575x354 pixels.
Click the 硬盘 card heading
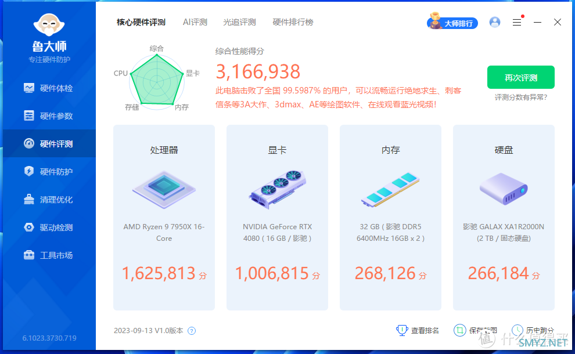[x=504, y=150]
